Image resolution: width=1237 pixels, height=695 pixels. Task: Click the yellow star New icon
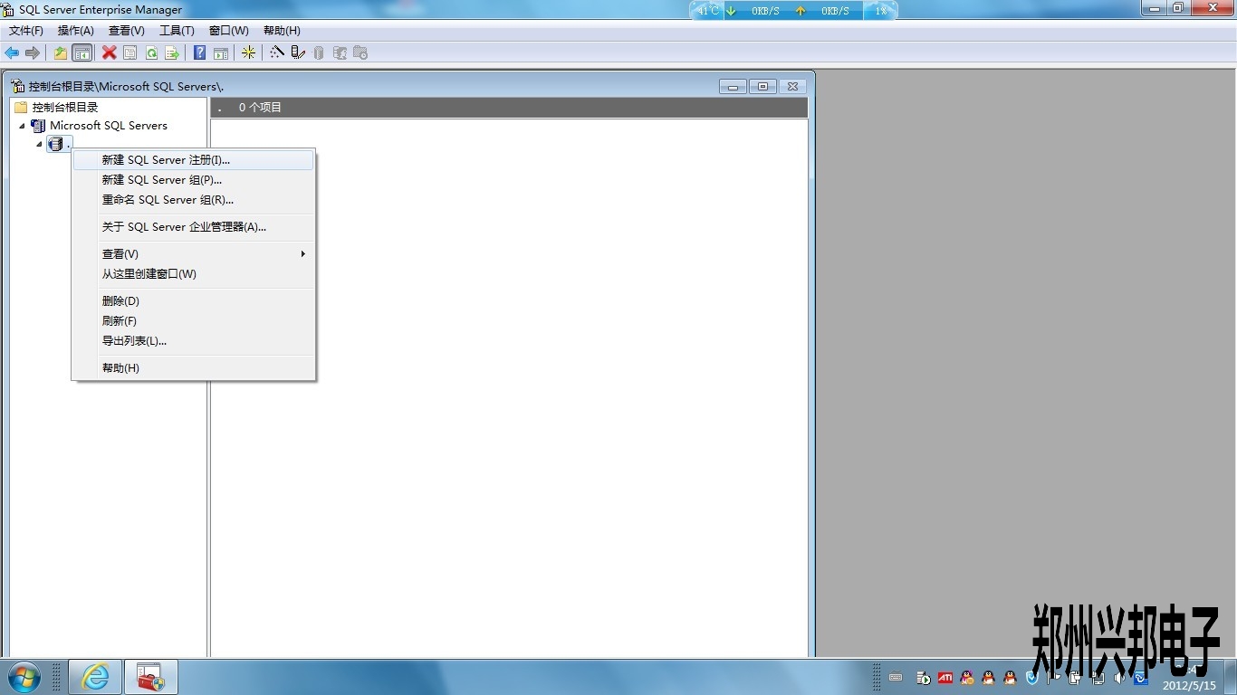coord(248,53)
